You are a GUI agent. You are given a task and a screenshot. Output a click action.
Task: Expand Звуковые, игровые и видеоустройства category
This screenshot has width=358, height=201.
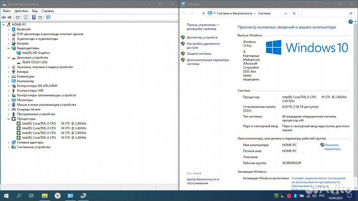click(8, 67)
